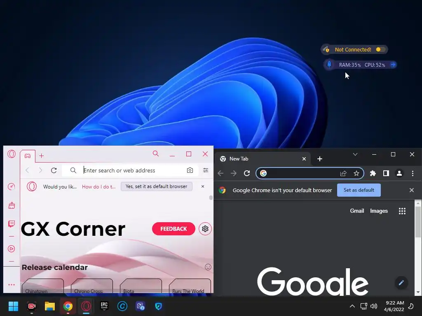This screenshot has width=422, height=316.
Task: Bookmark this tab with star icon
Action: pos(356,173)
